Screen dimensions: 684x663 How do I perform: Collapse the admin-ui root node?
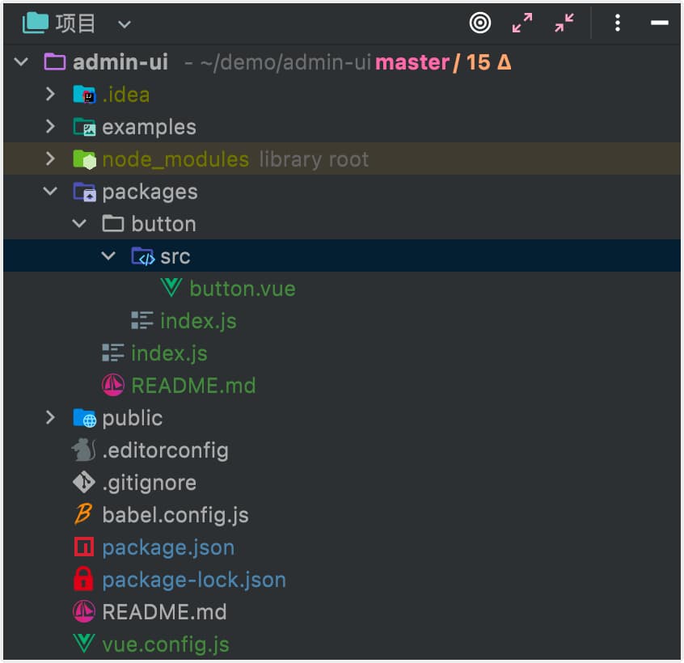[x=21, y=61]
